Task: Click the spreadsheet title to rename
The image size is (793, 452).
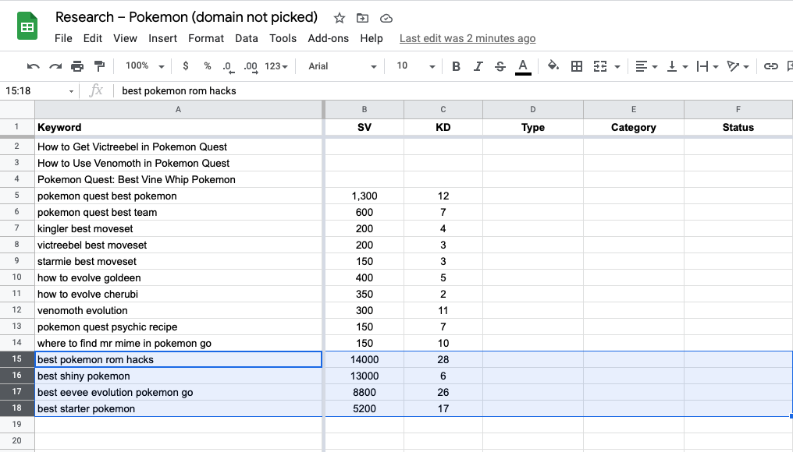Action: click(x=186, y=17)
